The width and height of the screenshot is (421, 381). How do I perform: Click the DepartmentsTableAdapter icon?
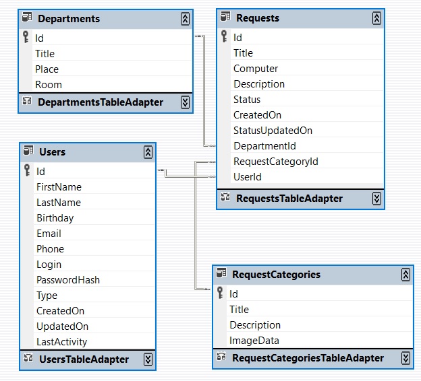(x=27, y=102)
